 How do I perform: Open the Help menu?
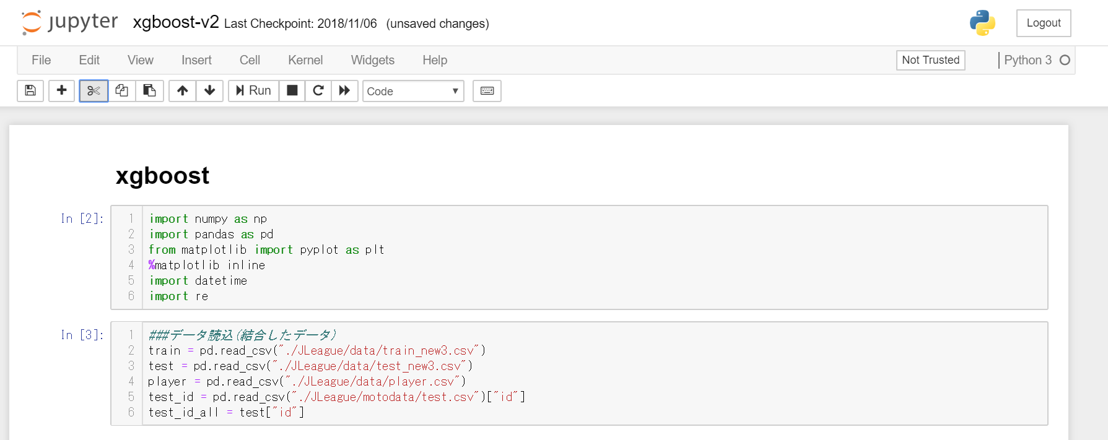[435, 60]
